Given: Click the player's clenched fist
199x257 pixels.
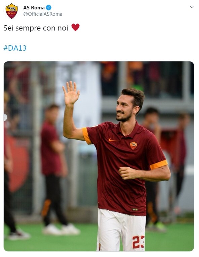Looking at the screenshot, I should pos(126,173).
